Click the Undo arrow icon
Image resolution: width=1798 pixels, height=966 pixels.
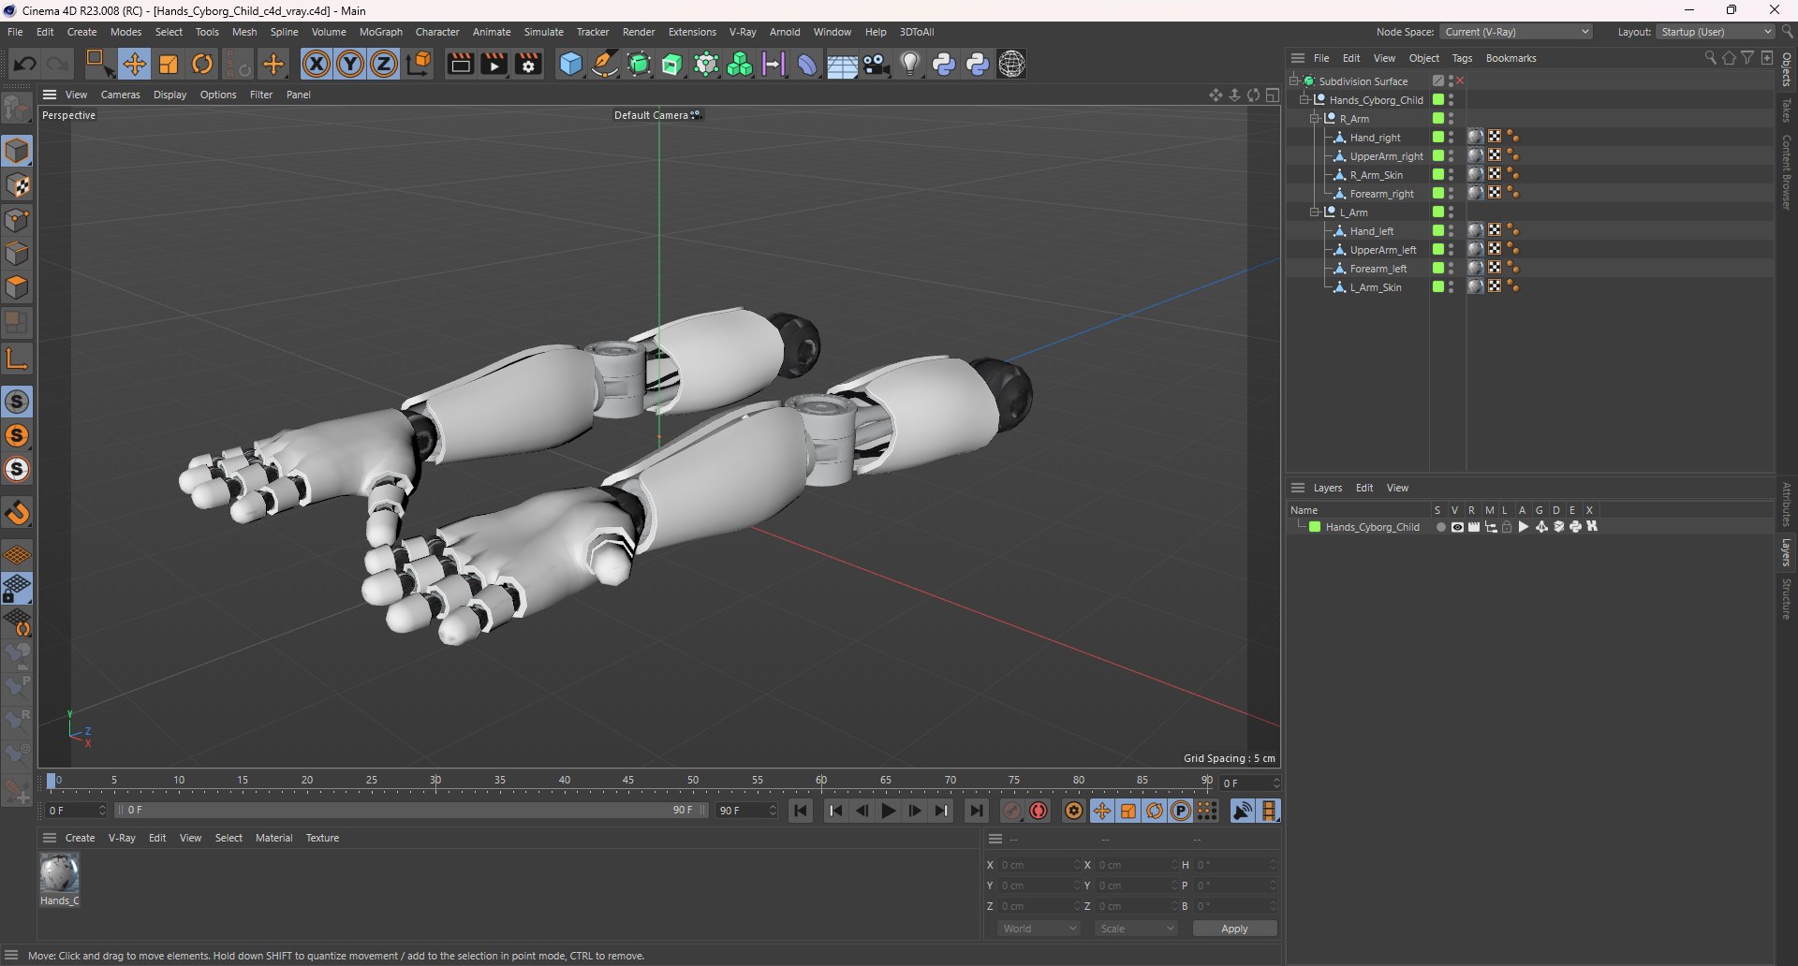(x=25, y=64)
